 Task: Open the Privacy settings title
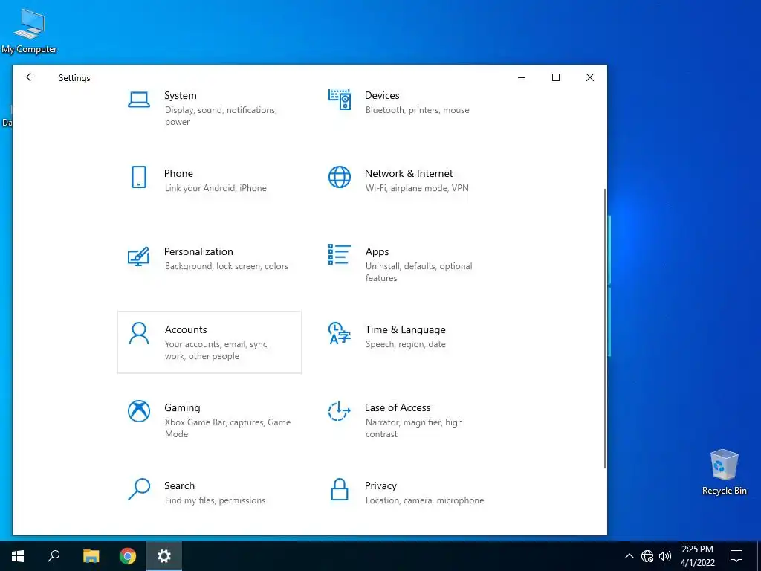click(380, 486)
